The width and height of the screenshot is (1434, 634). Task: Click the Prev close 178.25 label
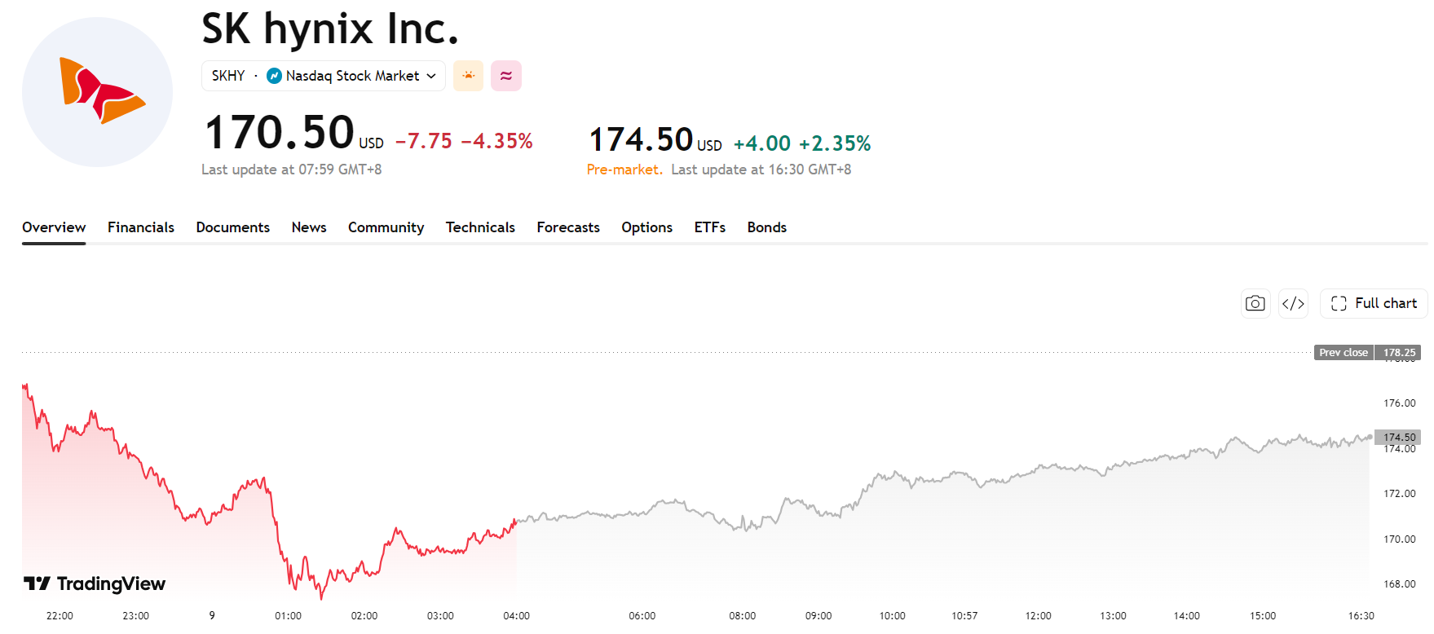[1367, 353]
